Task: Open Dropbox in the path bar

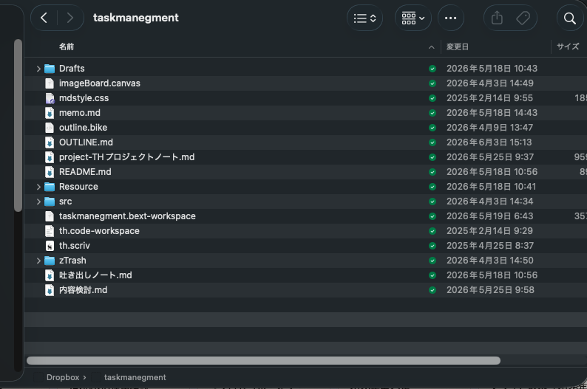Action: [63, 377]
